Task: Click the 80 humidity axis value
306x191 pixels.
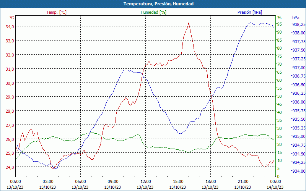Action: click(280, 48)
